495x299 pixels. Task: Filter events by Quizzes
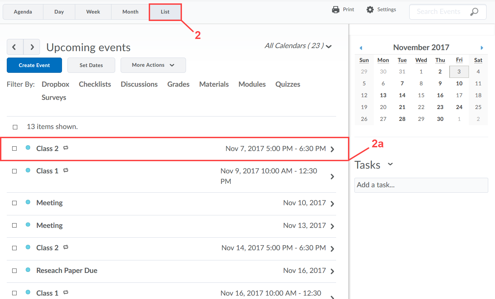(x=288, y=84)
